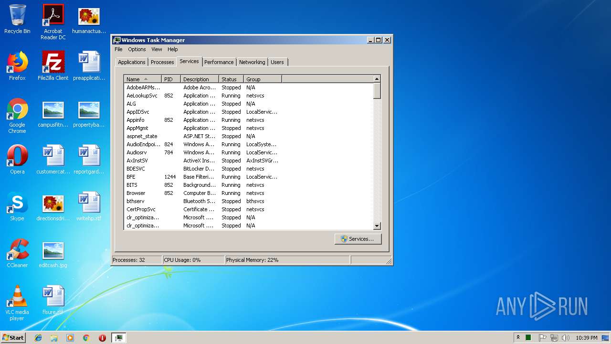Launch Acrobat Reader DC shortcut
This screenshot has width=611, height=344.
[53, 22]
